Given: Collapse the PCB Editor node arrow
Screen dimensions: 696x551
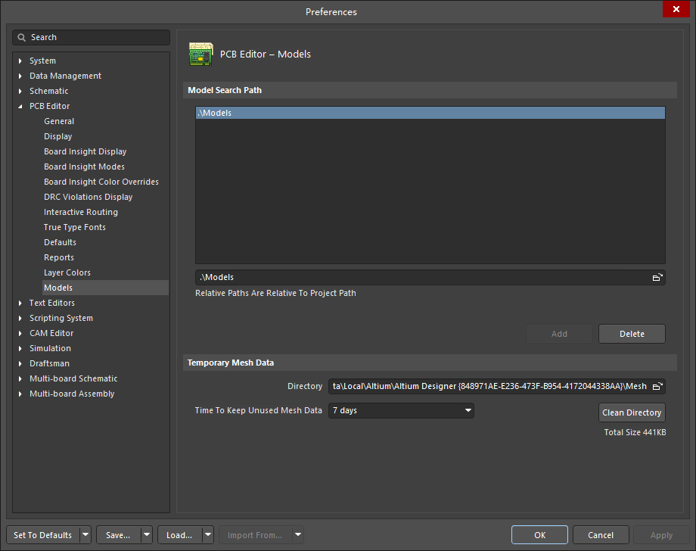Looking at the screenshot, I should click(x=20, y=106).
